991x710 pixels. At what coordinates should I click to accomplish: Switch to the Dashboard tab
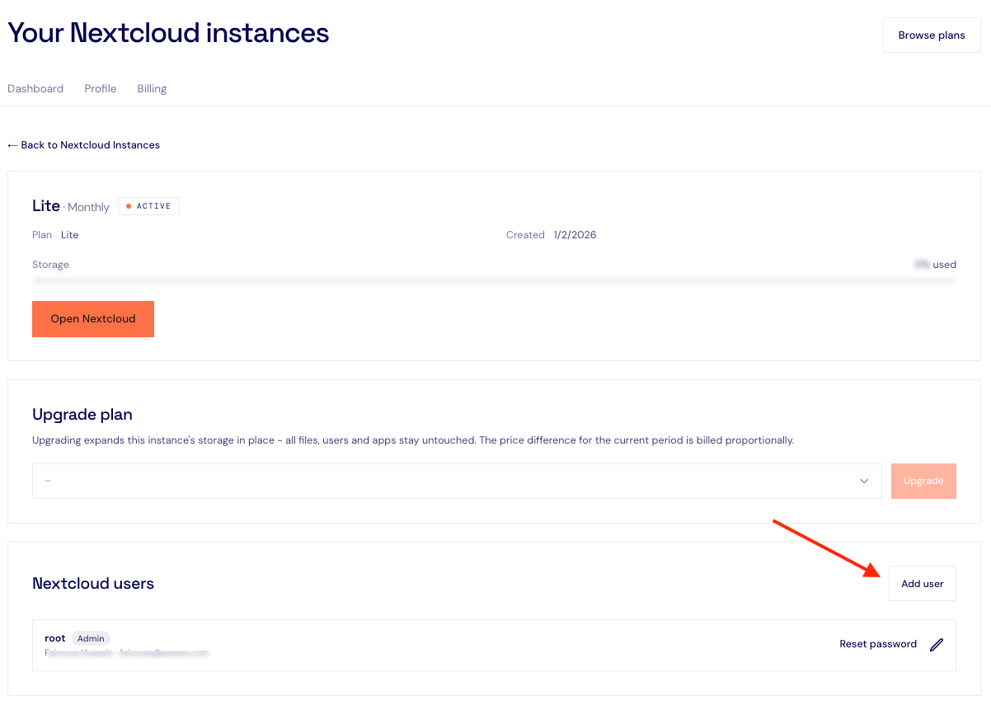(x=35, y=88)
